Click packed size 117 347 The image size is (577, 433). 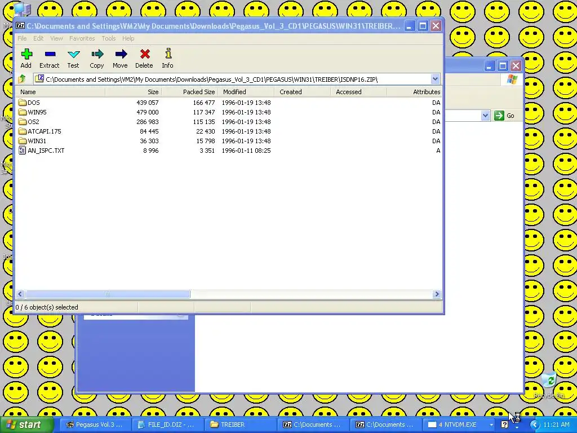(x=204, y=112)
